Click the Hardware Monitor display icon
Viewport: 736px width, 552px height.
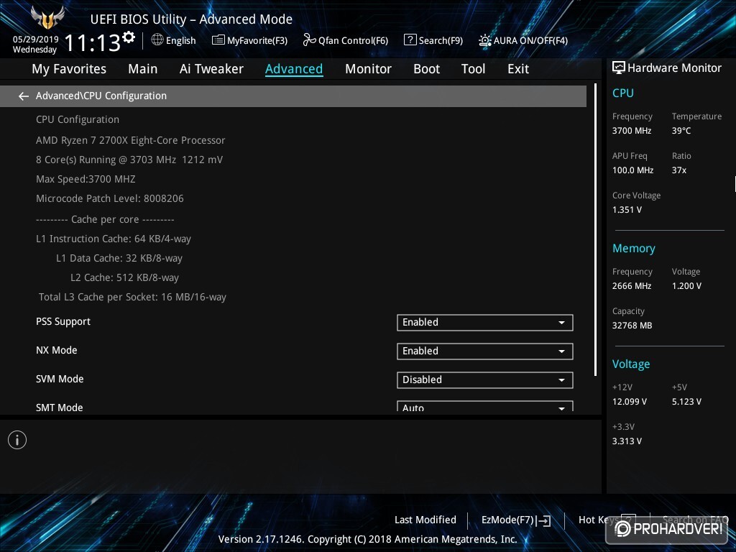(x=619, y=68)
